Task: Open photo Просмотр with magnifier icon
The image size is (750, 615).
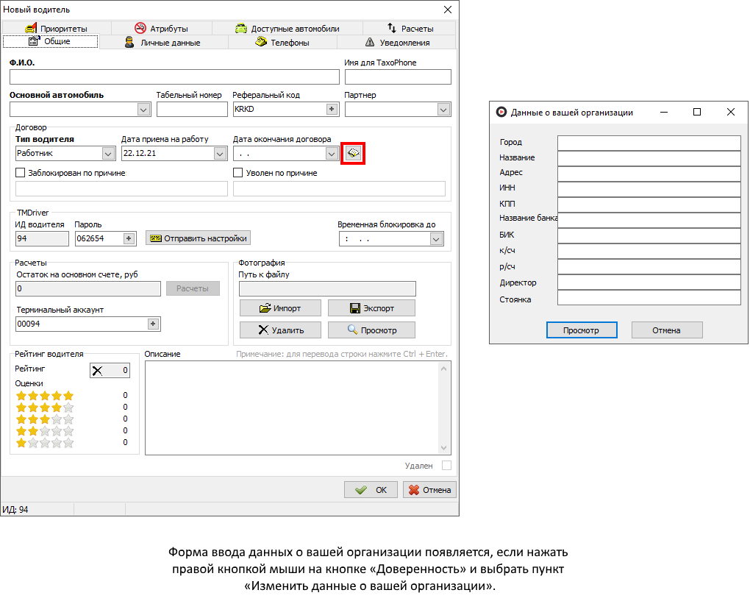Action: click(x=371, y=330)
